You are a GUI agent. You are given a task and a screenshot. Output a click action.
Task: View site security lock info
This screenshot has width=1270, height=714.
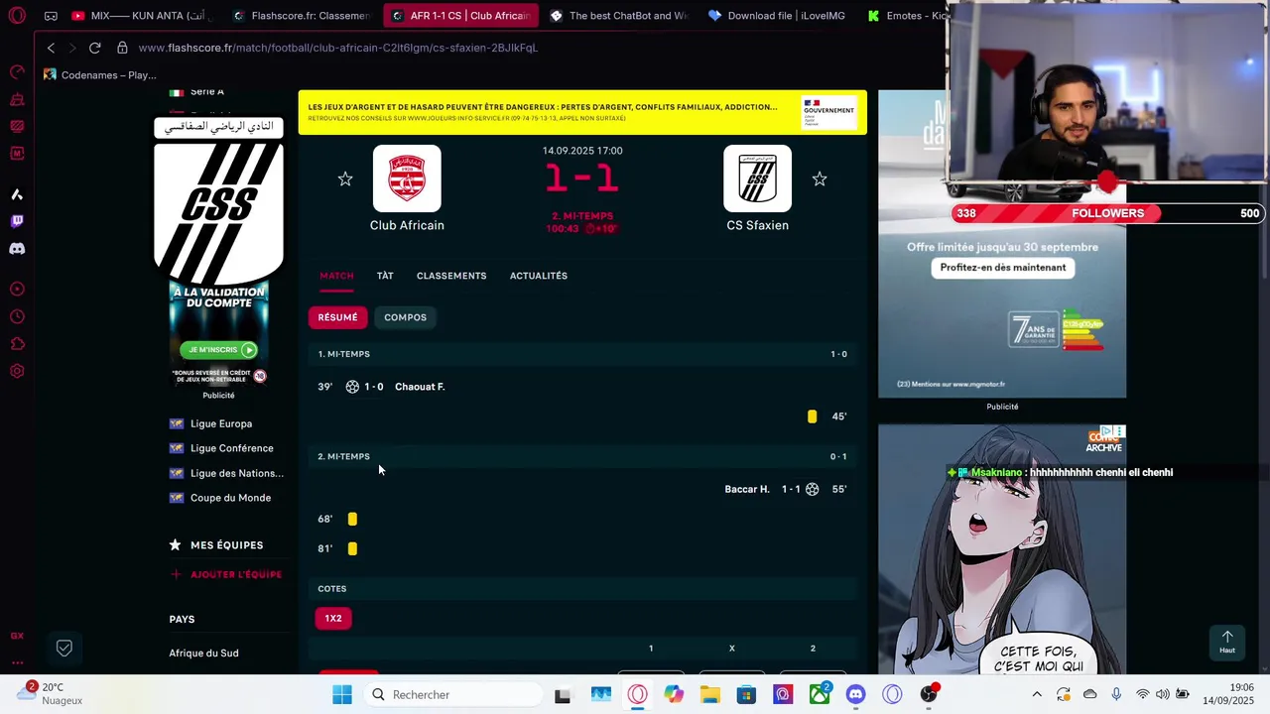122,48
